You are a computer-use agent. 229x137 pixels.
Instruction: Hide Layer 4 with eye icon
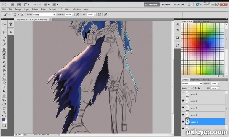(x=183, y=108)
